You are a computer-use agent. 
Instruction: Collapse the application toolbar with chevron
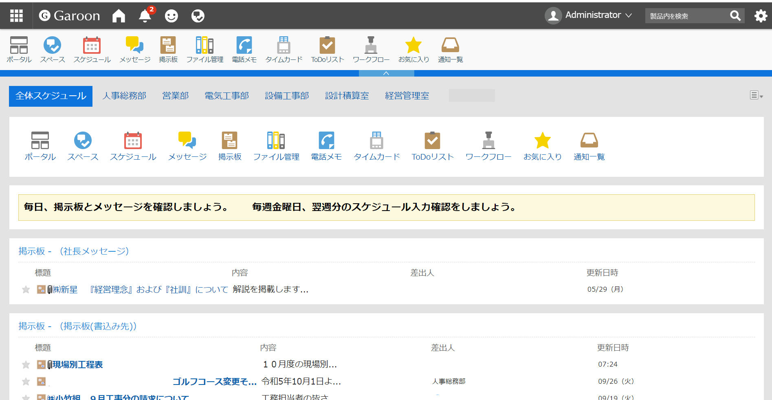tap(386, 73)
